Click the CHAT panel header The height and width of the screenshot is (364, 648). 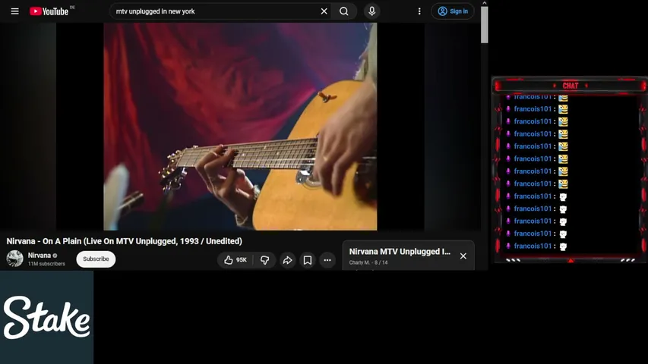(x=571, y=86)
